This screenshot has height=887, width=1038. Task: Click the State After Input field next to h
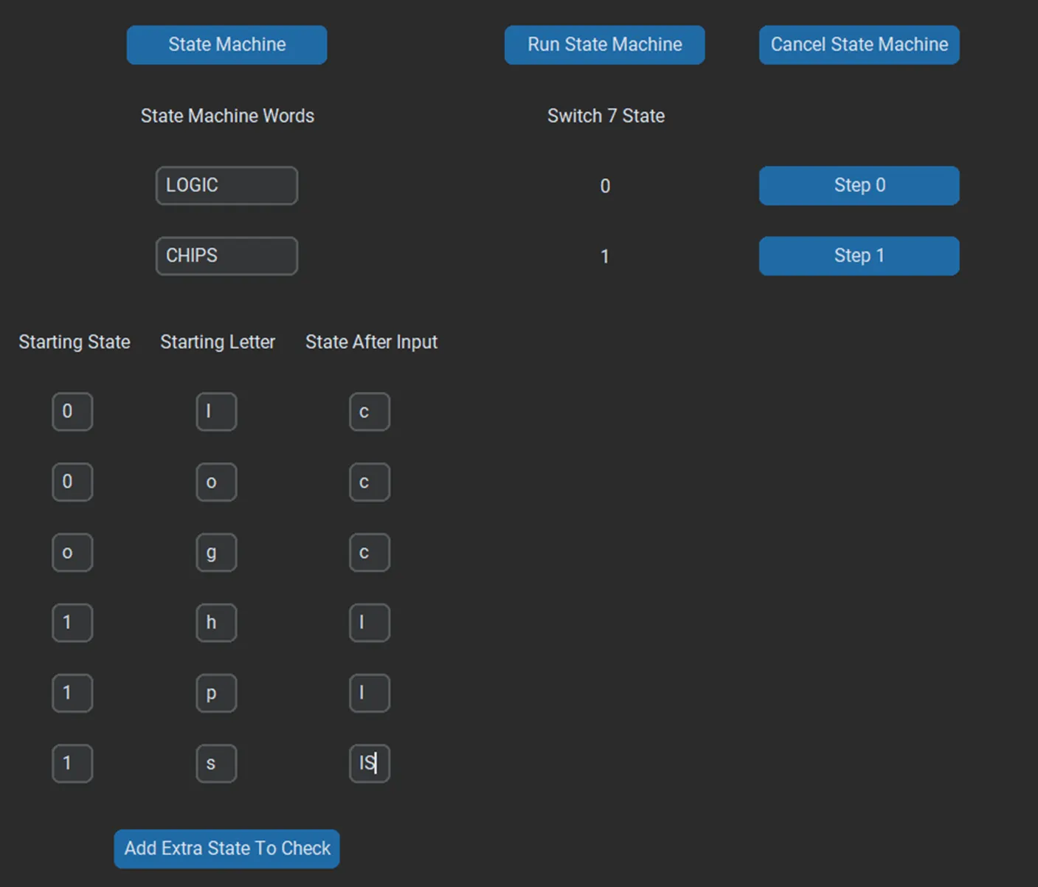click(x=369, y=622)
